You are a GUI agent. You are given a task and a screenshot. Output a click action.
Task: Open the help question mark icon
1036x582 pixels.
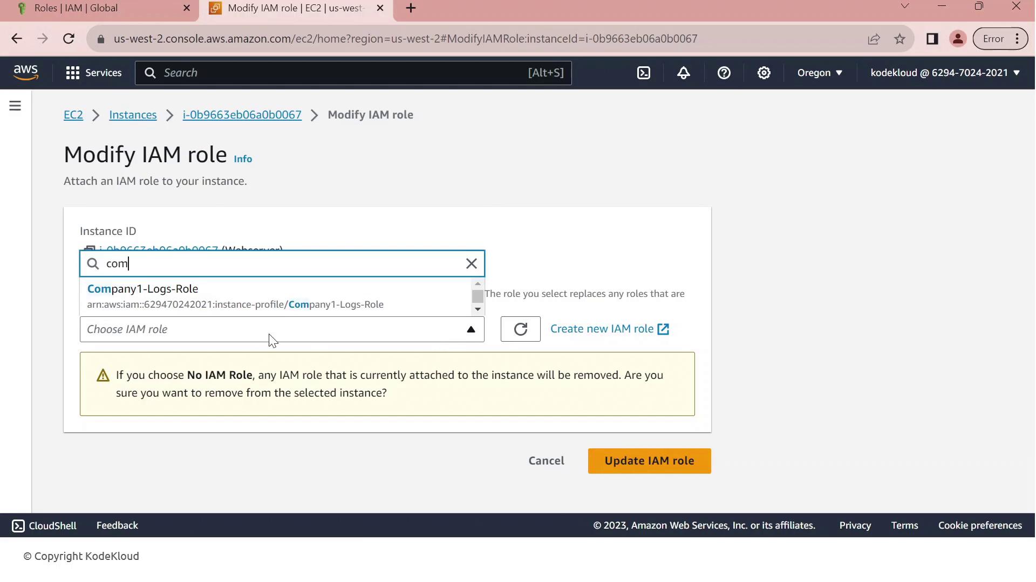724,73
